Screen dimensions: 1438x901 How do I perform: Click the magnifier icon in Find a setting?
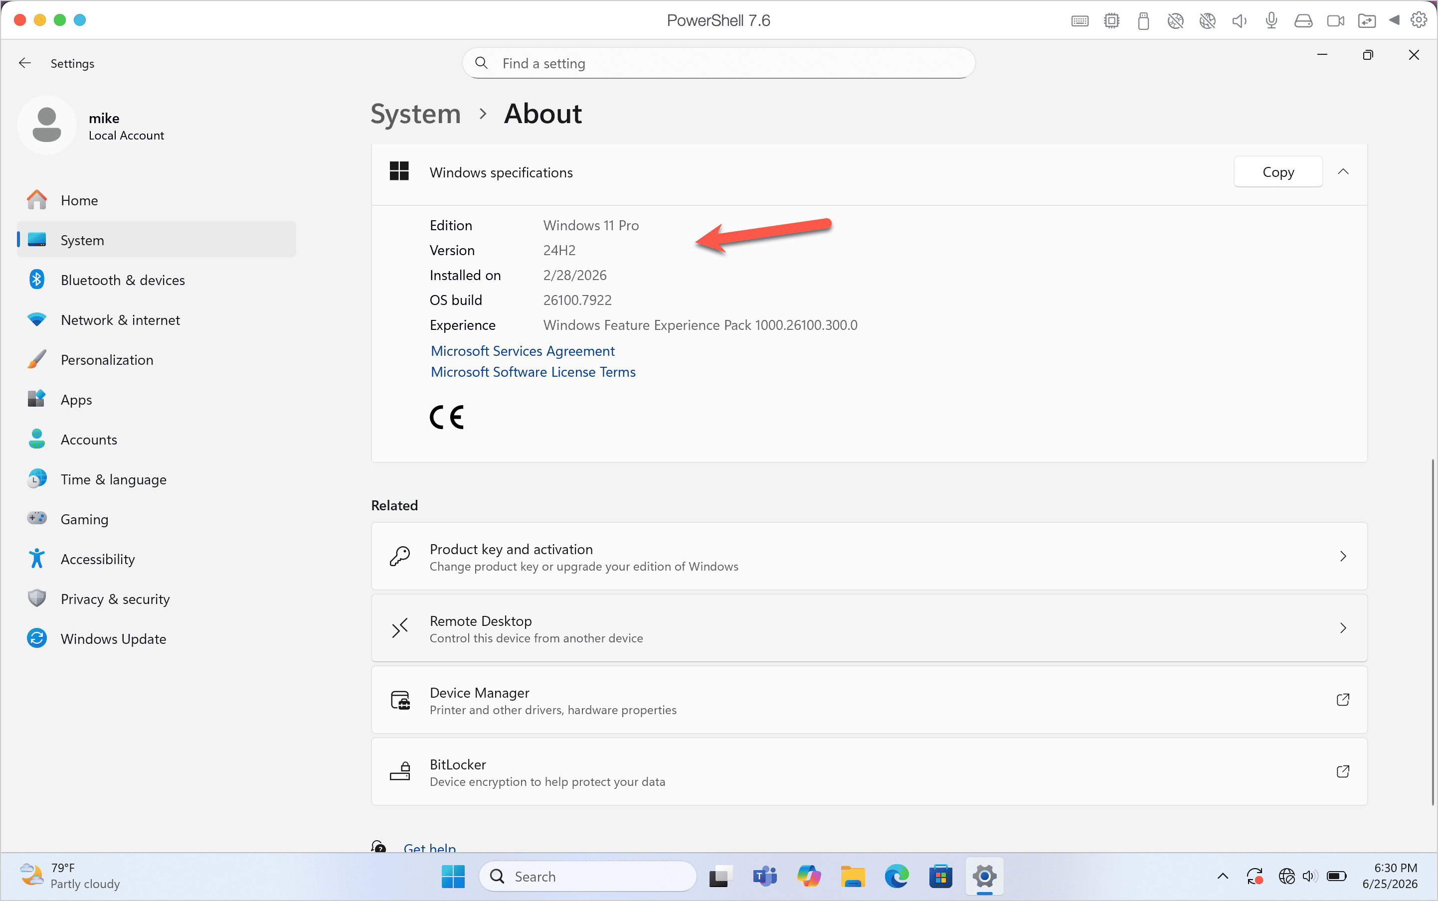point(482,63)
